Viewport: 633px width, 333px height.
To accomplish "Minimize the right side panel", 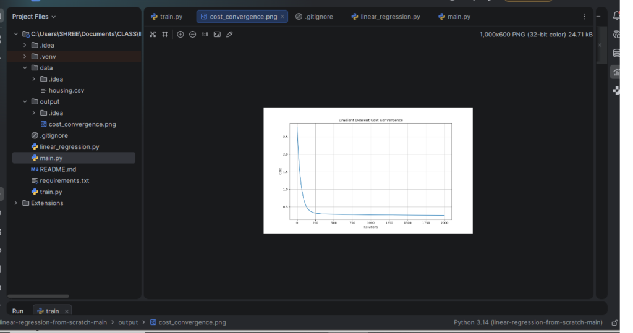I will click(598, 17).
